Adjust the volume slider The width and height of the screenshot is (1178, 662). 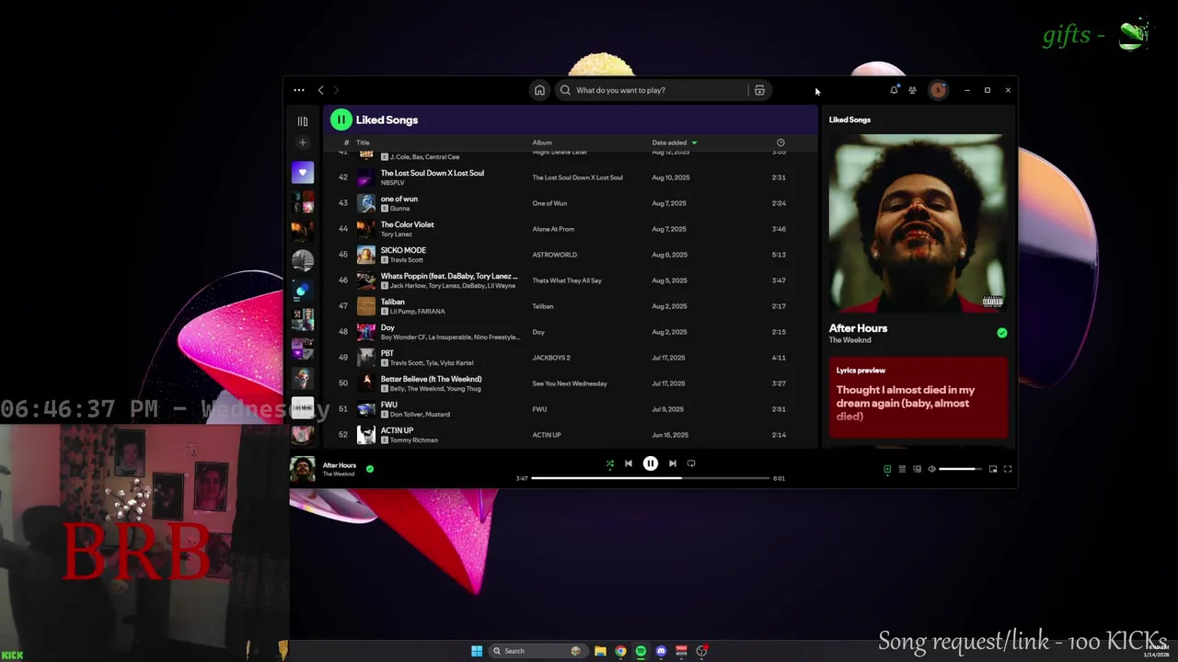pos(961,469)
